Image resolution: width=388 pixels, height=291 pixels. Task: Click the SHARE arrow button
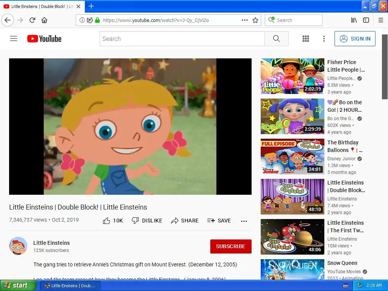click(185, 221)
